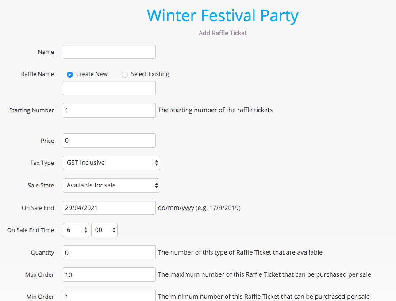Click the Select Existing label text

(150, 74)
